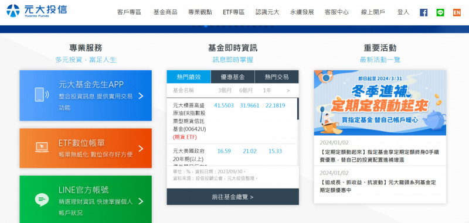469x223 pixels.
Task: Click 登入 to log in
Action: [403, 12]
